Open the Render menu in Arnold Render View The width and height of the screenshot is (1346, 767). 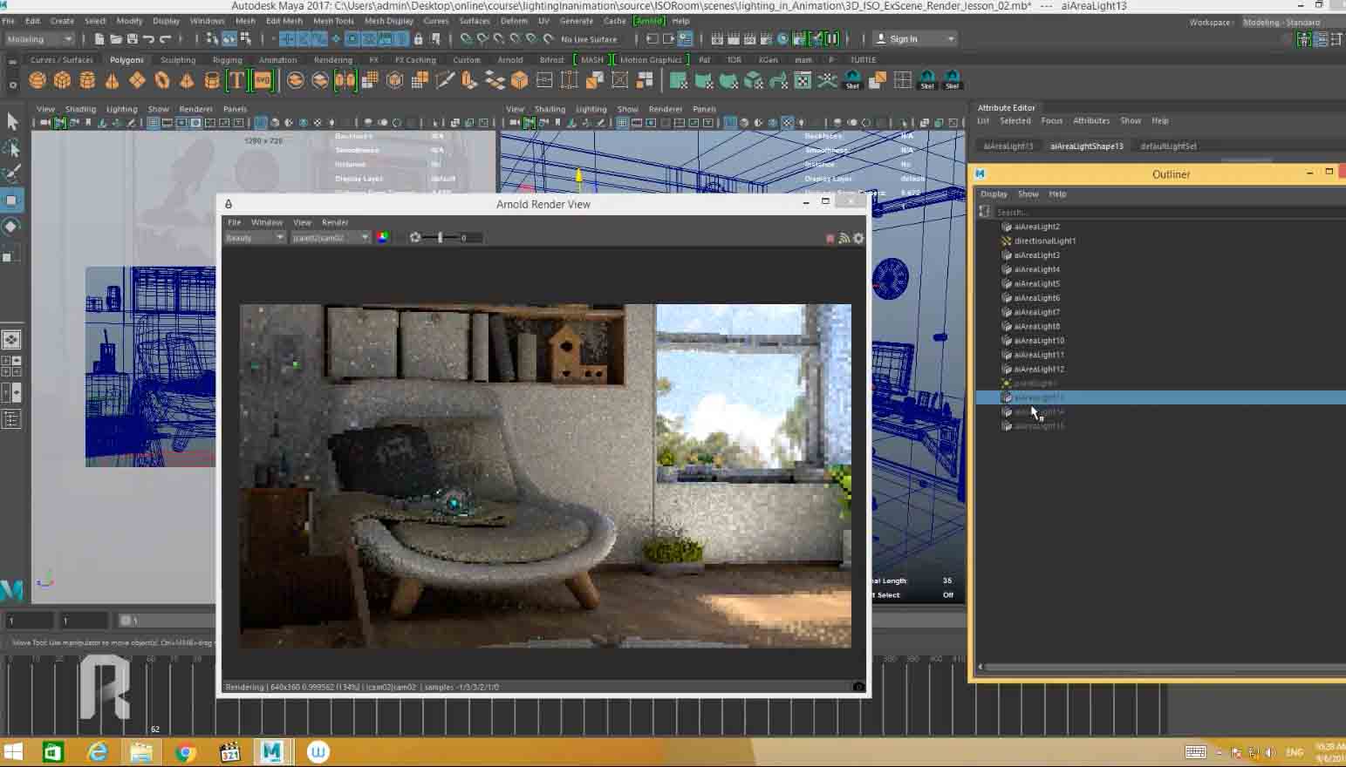click(x=335, y=222)
